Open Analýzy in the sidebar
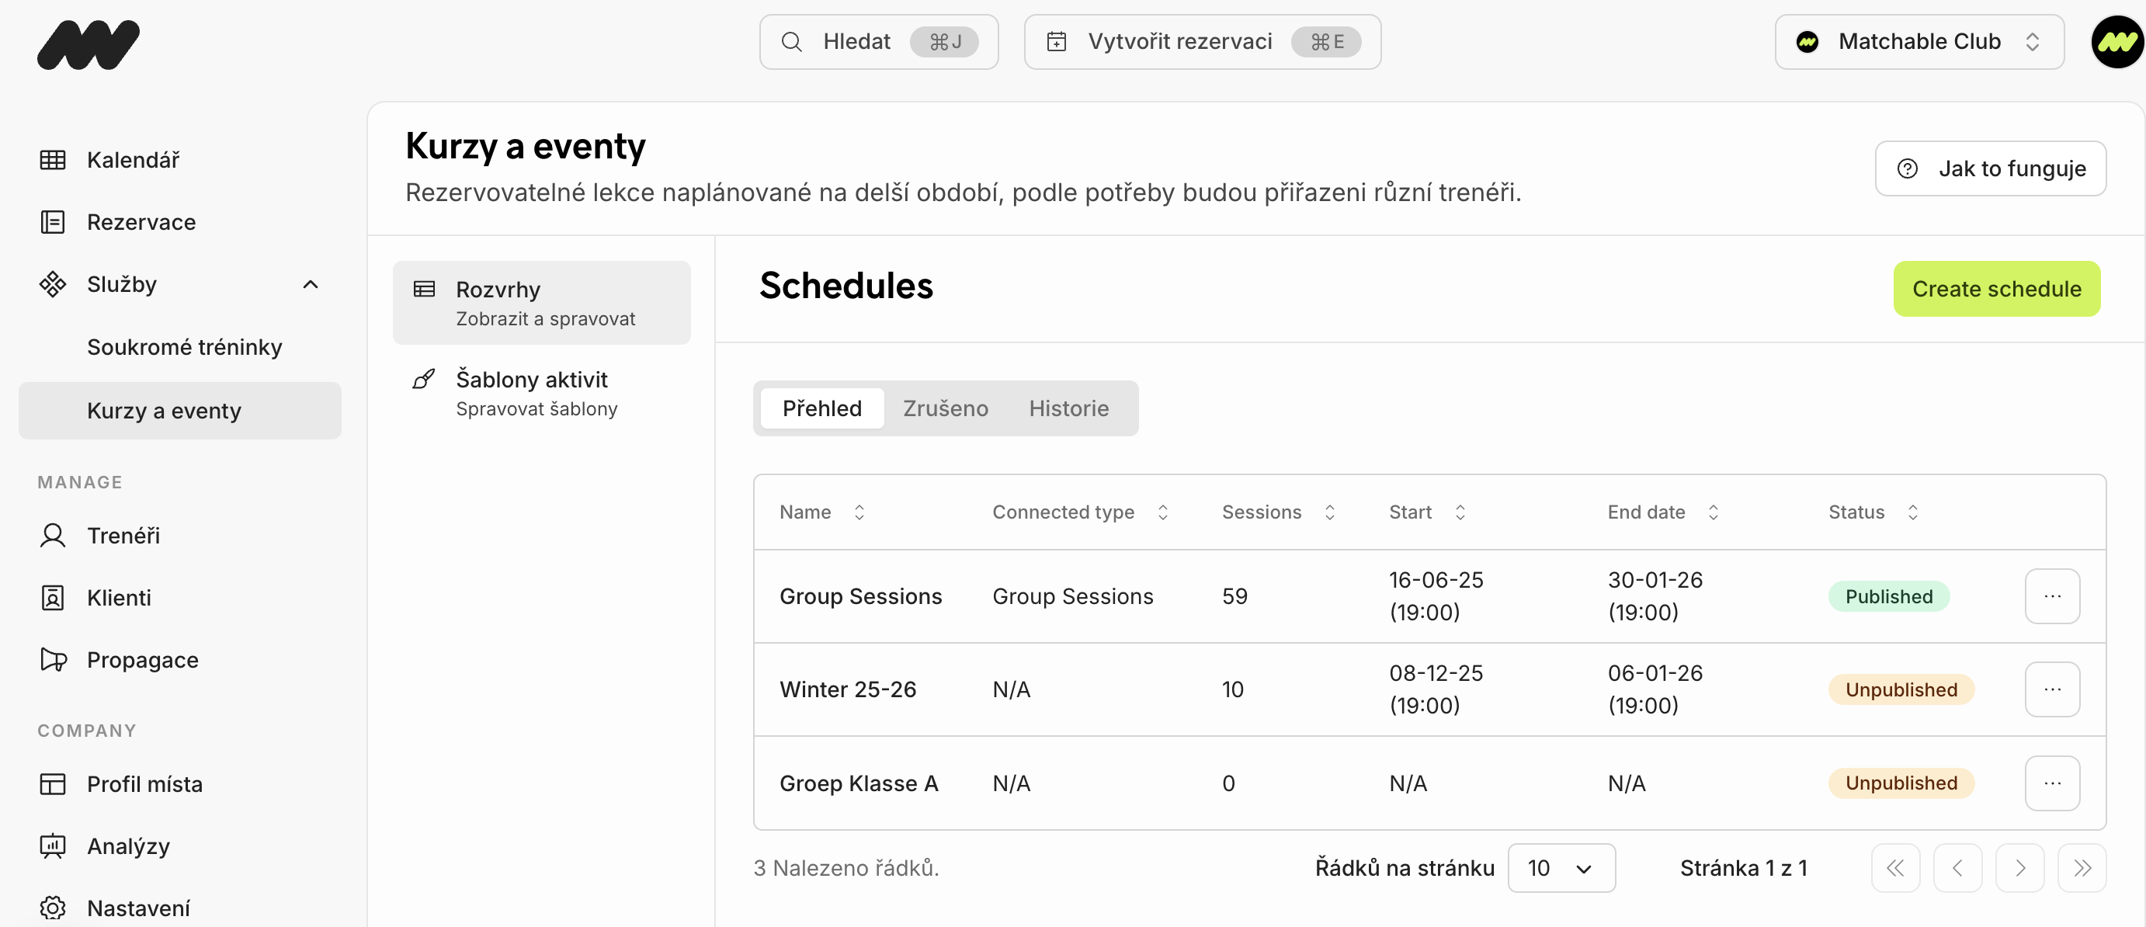 click(x=127, y=846)
